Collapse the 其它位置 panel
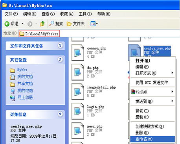Screen dimensions: 180x144 pos(60,59)
